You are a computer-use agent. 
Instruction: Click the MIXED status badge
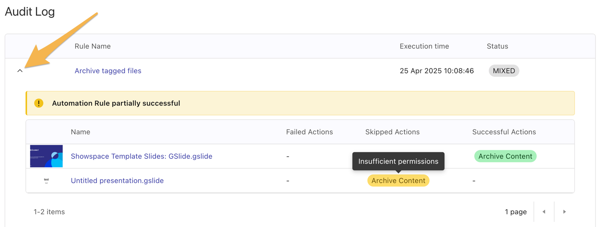[504, 71]
